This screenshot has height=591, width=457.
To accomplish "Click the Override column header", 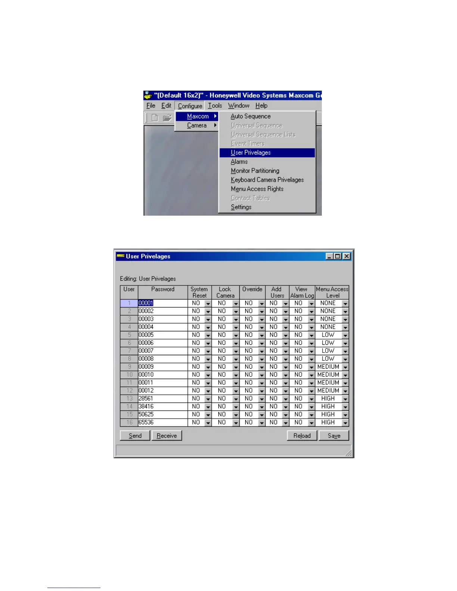I will tap(252, 293).
